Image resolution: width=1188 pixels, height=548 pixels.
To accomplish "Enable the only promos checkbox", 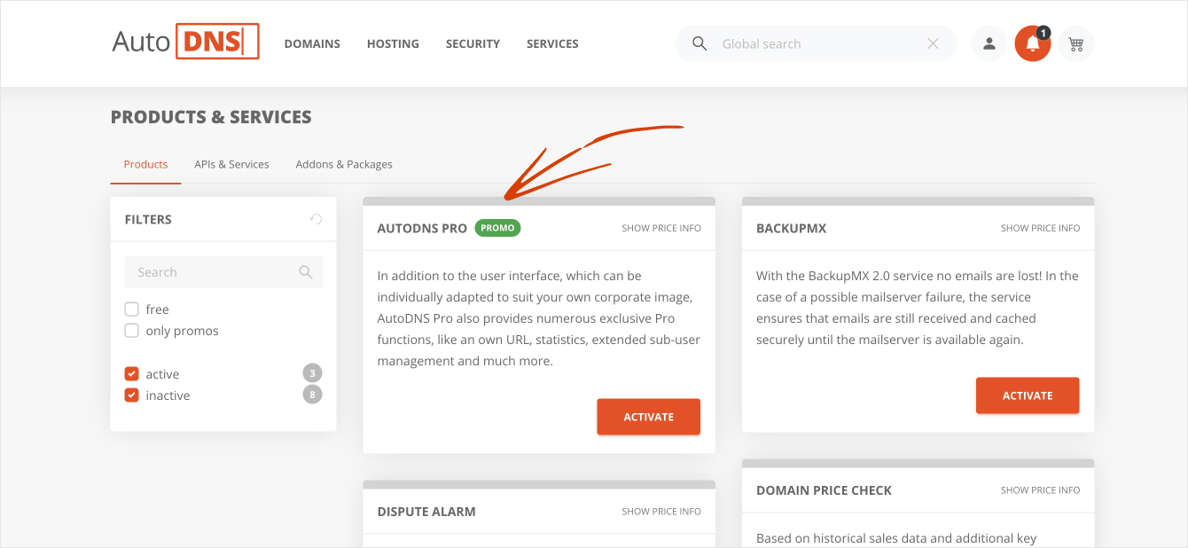I will point(132,331).
